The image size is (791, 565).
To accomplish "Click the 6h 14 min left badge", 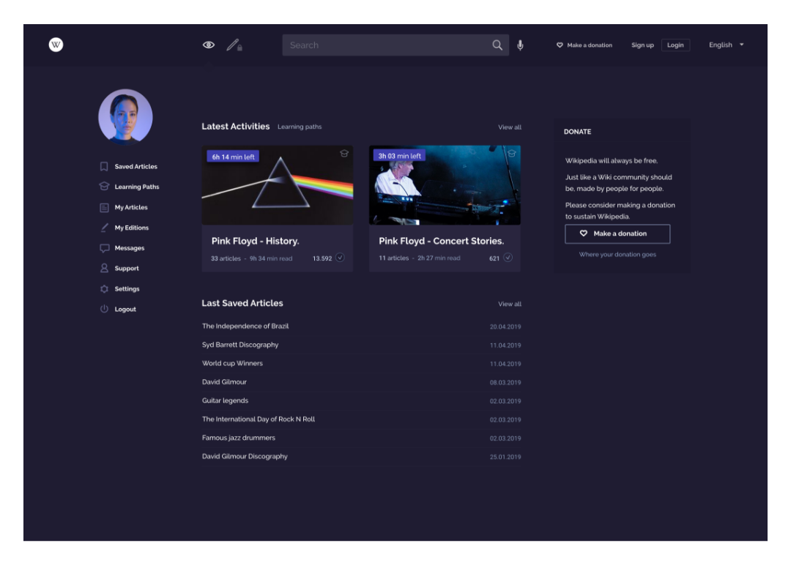I will [x=233, y=157].
